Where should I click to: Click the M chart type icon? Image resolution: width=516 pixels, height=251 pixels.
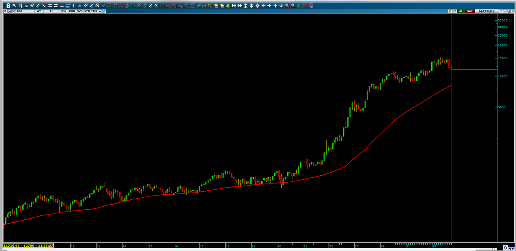click(x=5, y=11)
